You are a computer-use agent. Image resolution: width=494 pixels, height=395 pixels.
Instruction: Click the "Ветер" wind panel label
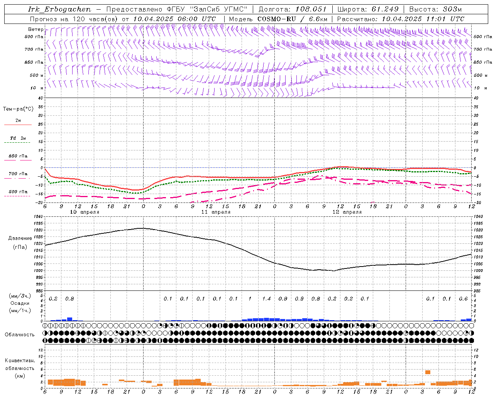(36, 29)
